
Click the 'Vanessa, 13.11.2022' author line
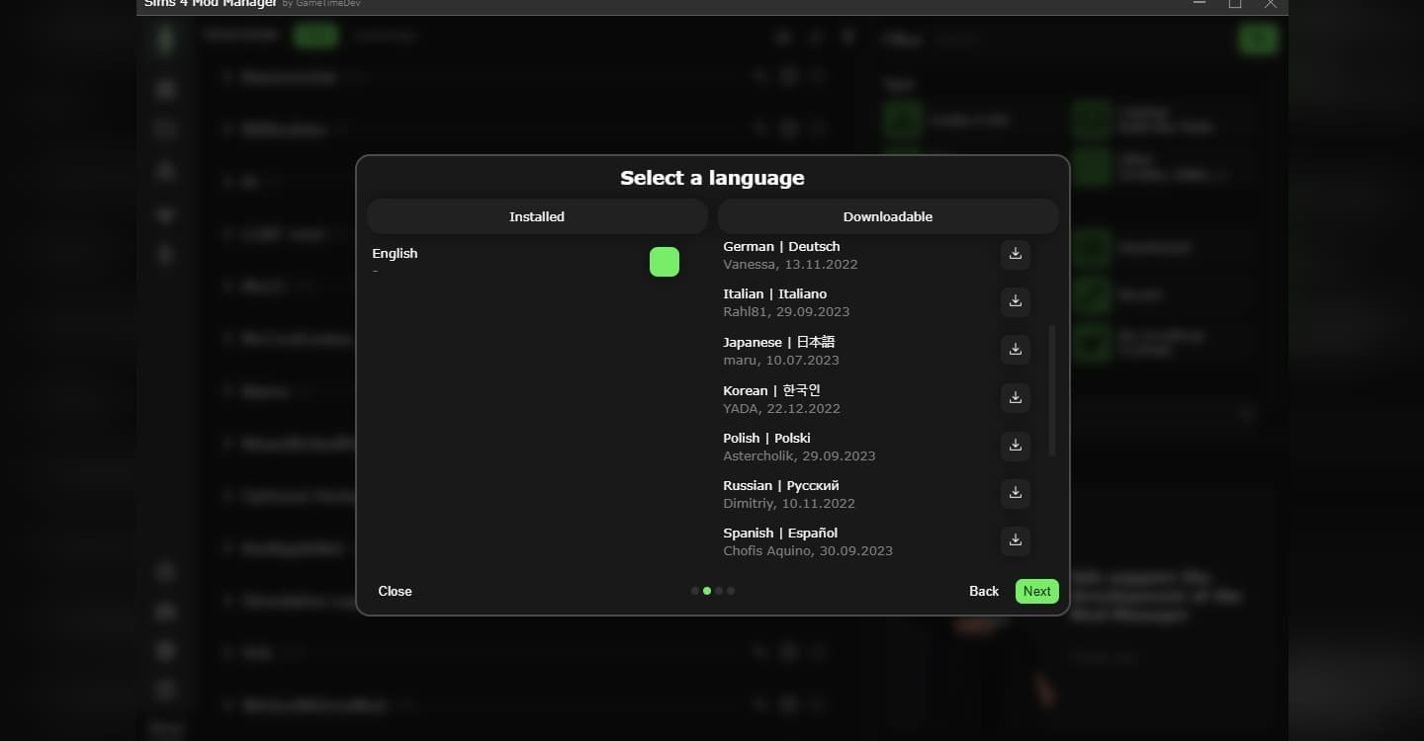pos(790,264)
